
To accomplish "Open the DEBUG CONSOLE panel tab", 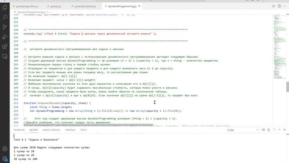I will coord(51,130).
